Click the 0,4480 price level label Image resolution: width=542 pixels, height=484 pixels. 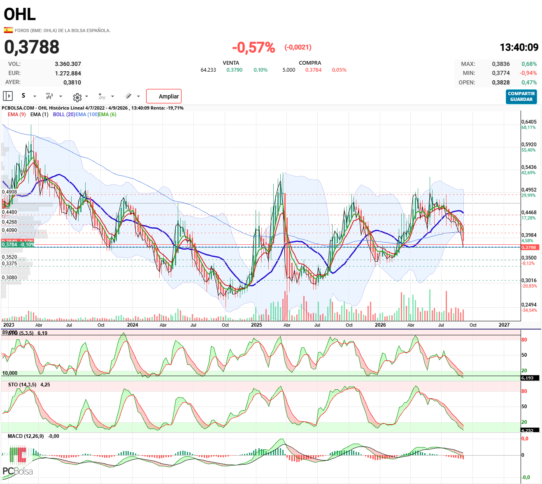click(9, 212)
